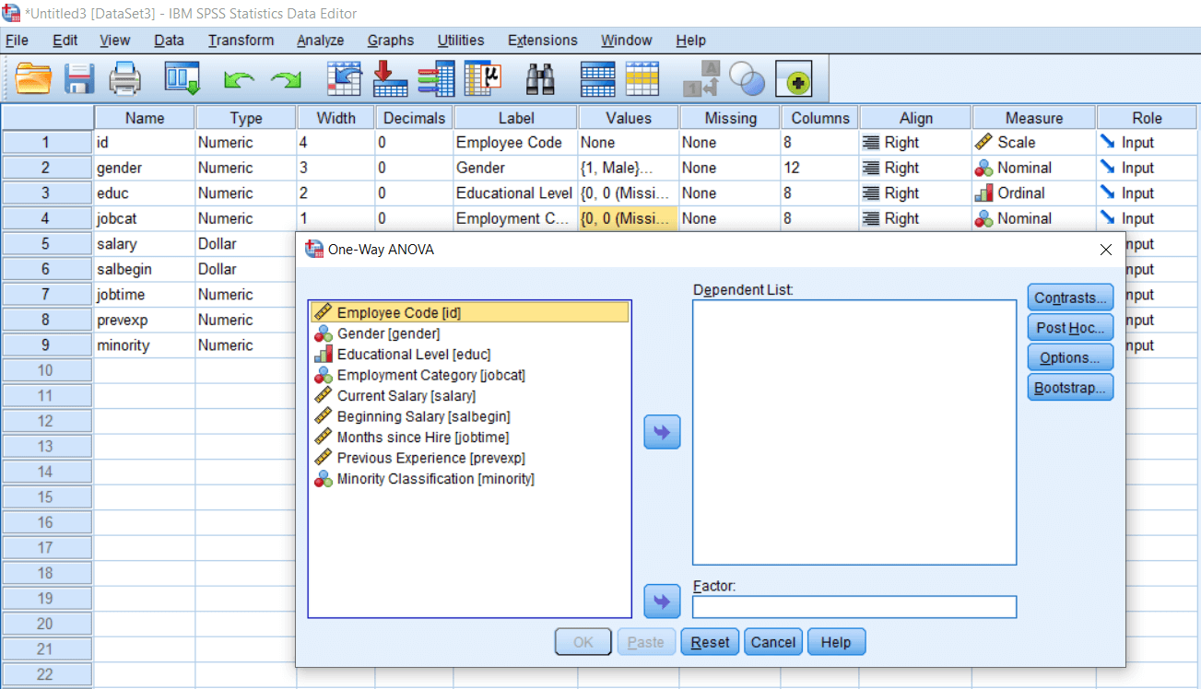Image resolution: width=1201 pixels, height=689 pixels.
Task: Move variable to Factor arrow button
Action: pos(662,601)
